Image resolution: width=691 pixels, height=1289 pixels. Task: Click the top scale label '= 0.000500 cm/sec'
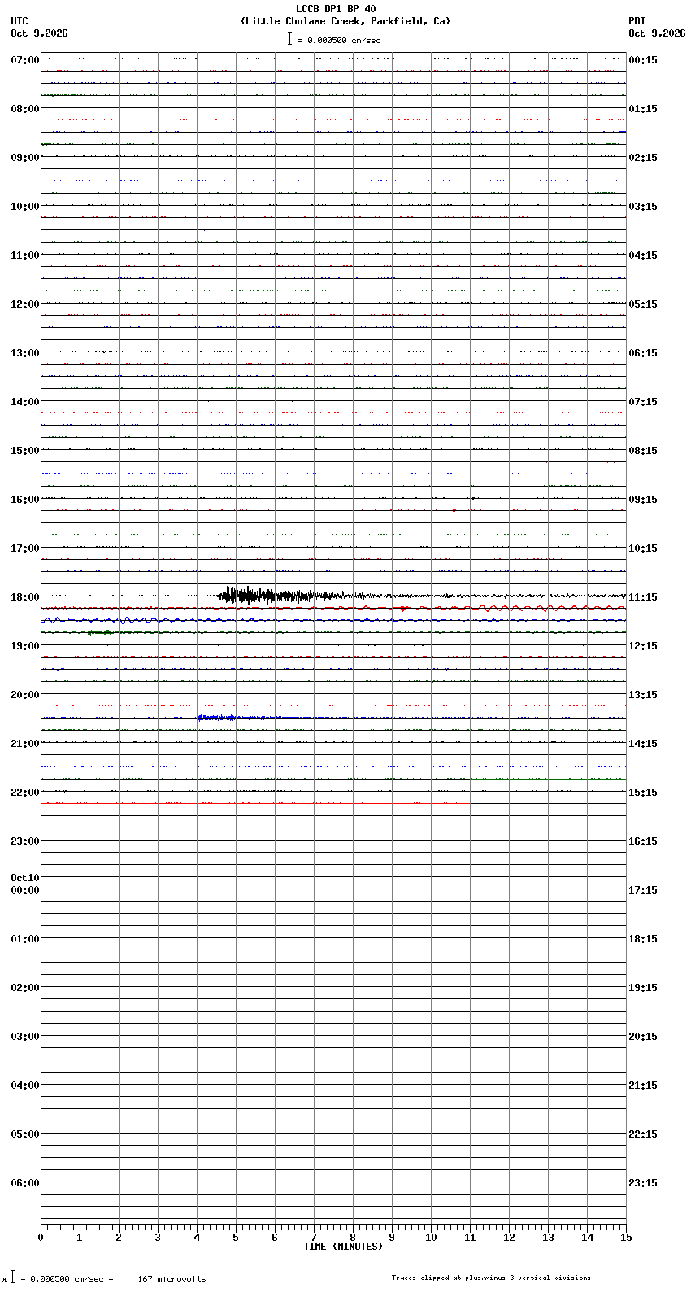click(x=339, y=40)
